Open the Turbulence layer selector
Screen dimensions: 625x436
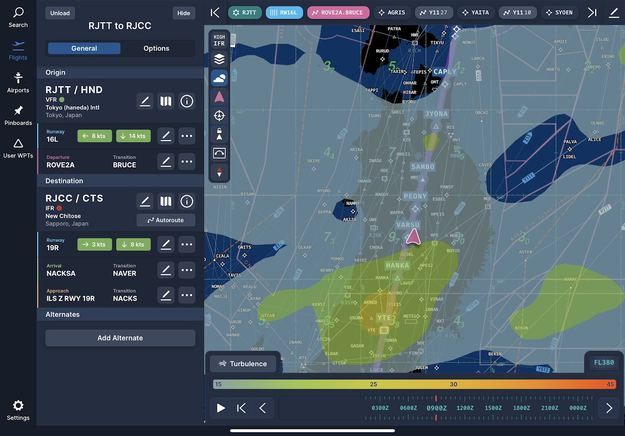click(x=243, y=364)
